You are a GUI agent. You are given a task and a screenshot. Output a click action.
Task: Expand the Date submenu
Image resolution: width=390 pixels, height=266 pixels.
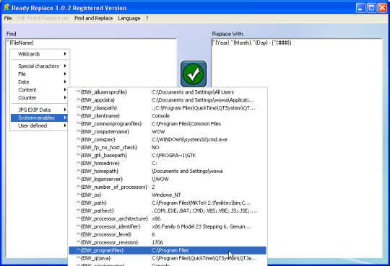[x=40, y=81]
